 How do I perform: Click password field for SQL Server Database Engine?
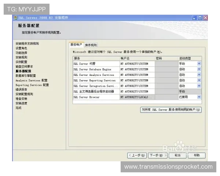click(166, 69)
